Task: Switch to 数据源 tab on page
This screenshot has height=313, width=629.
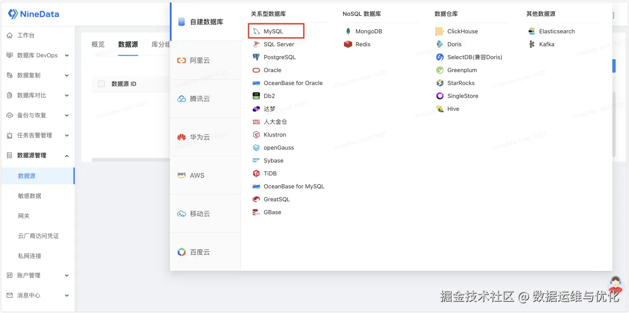Action: click(x=128, y=44)
